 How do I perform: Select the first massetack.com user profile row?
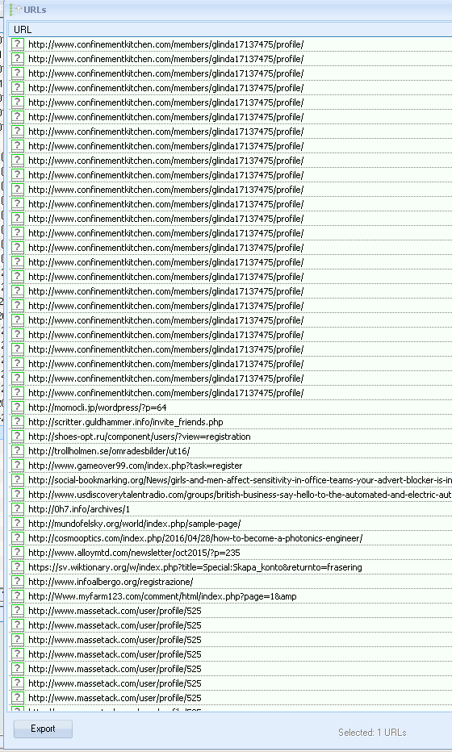230,611
